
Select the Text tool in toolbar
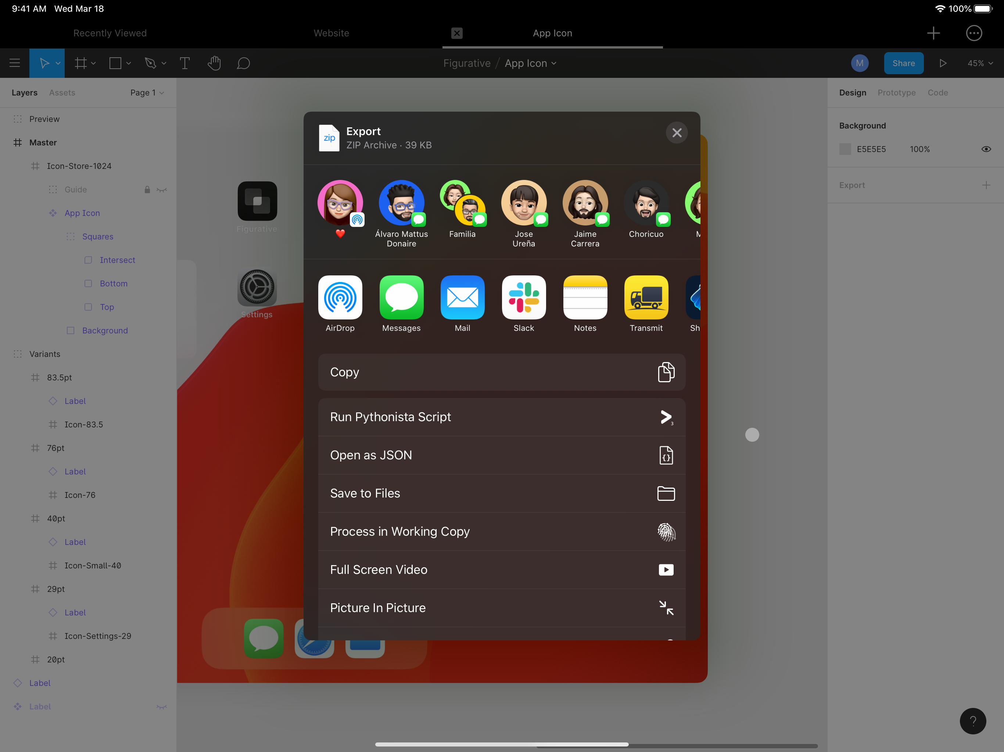point(185,63)
